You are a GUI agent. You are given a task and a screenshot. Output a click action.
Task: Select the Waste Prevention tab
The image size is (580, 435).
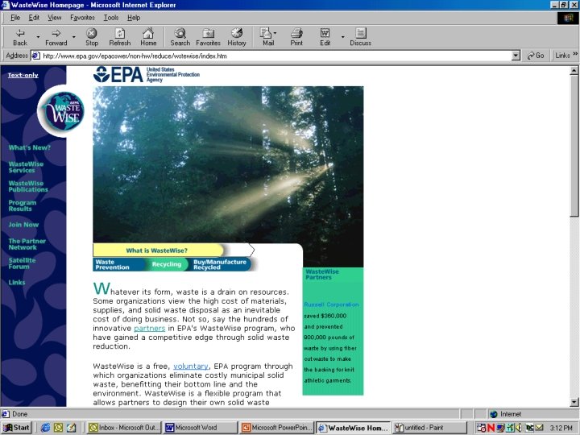pyautogui.click(x=118, y=264)
